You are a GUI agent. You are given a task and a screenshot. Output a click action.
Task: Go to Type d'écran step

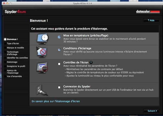tap(13, 43)
